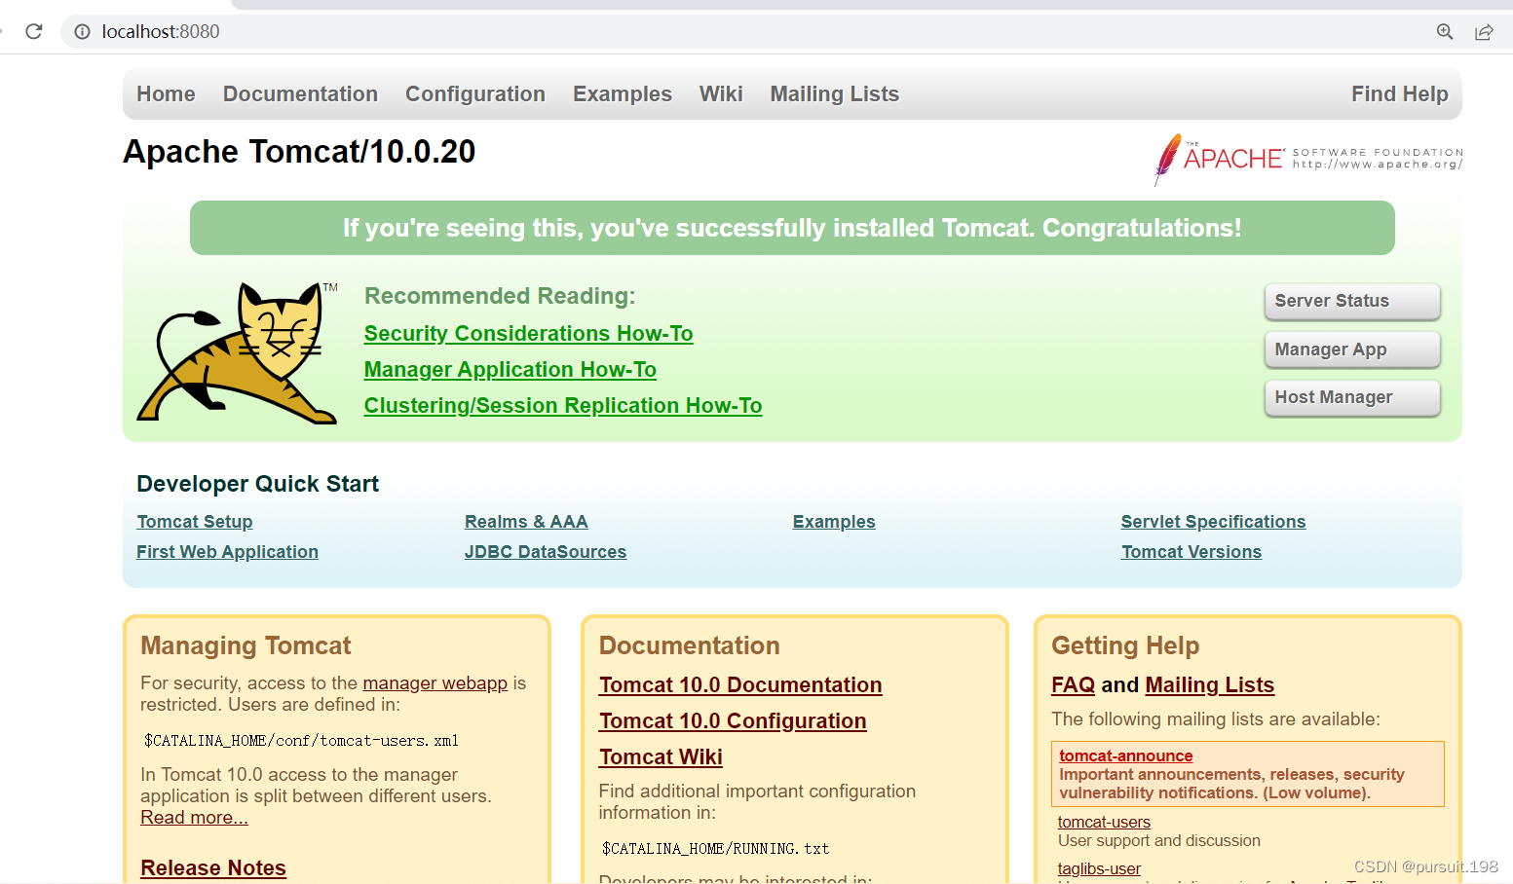Open the tomcat-users mailing list link
The height and width of the screenshot is (884, 1513).
[x=1104, y=823]
